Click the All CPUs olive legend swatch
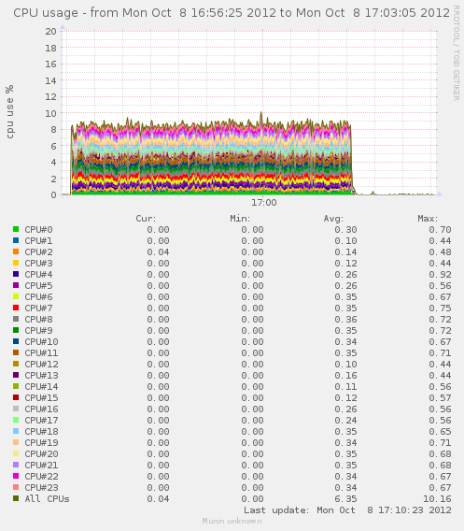 (16, 498)
